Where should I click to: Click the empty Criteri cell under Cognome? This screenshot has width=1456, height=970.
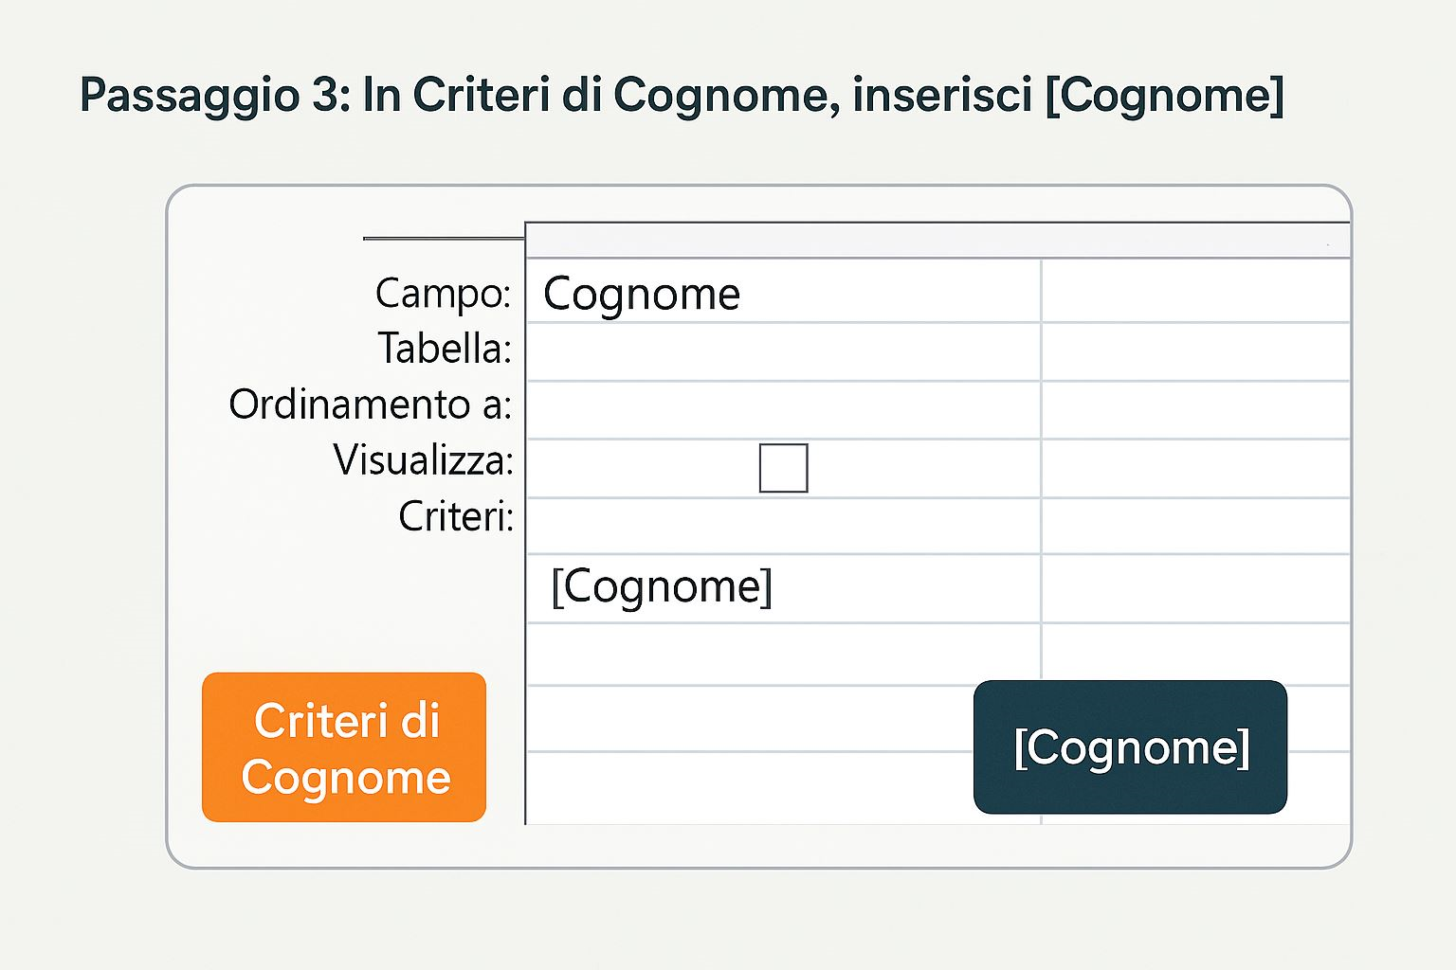782,526
